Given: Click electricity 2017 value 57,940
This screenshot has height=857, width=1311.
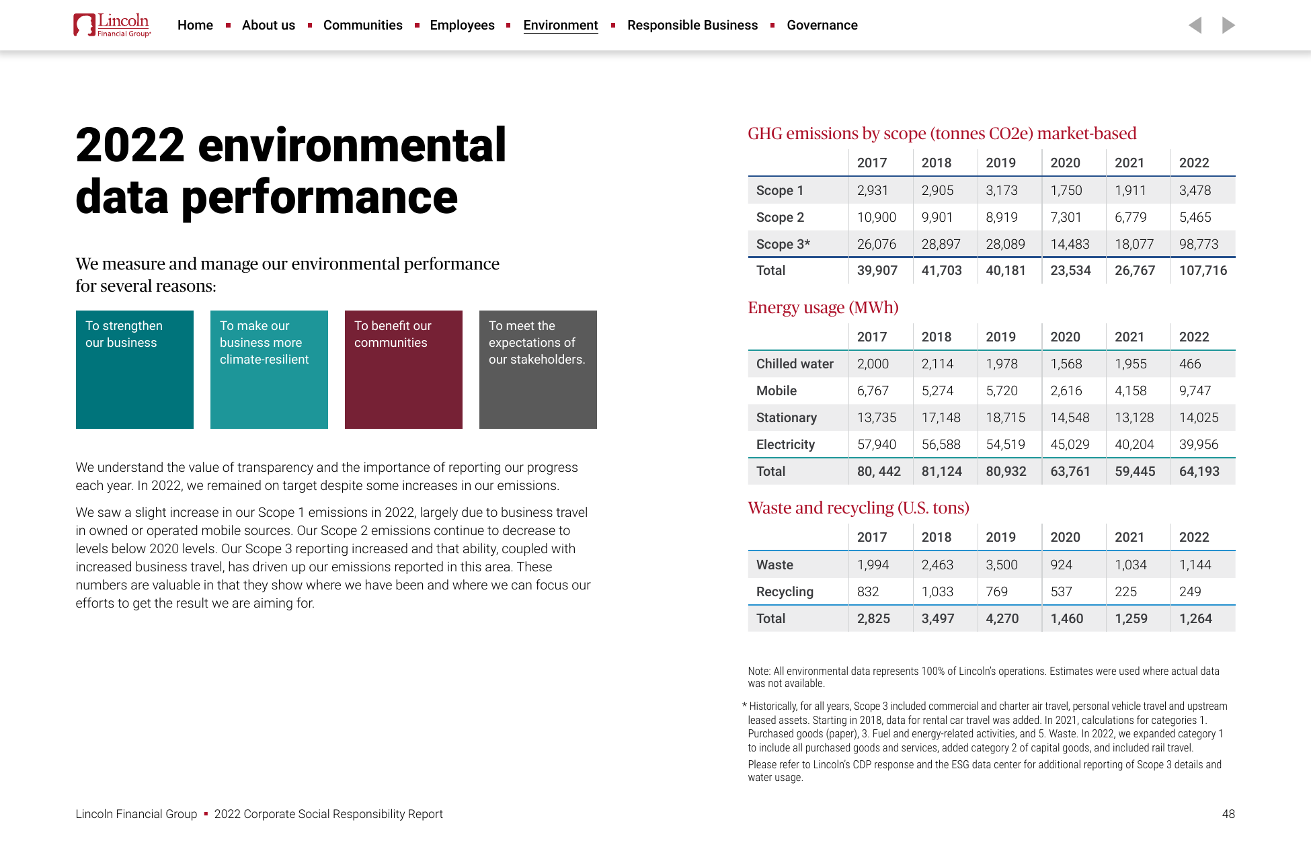Looking at the screenshot, I should (877, 444).
